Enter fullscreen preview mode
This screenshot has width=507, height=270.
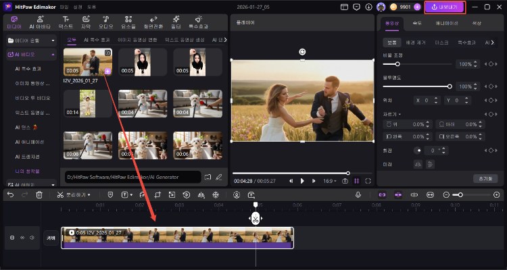point(368,181)
